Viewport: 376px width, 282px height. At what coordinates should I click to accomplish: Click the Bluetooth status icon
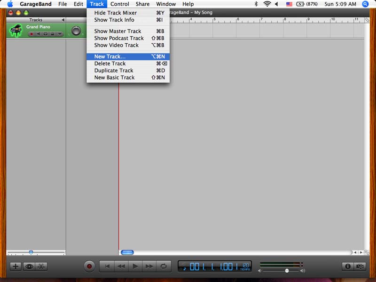pos(256,4)
